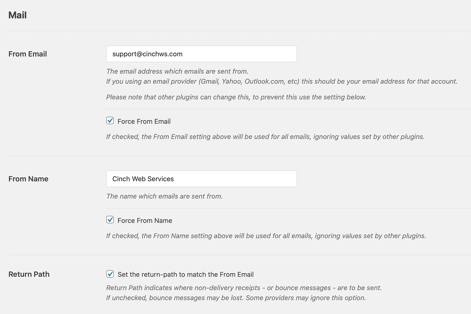This screenshot has width=471, height=314.
Task: Click the "Force From Name" checkbox label
Action: coord(145,221)
